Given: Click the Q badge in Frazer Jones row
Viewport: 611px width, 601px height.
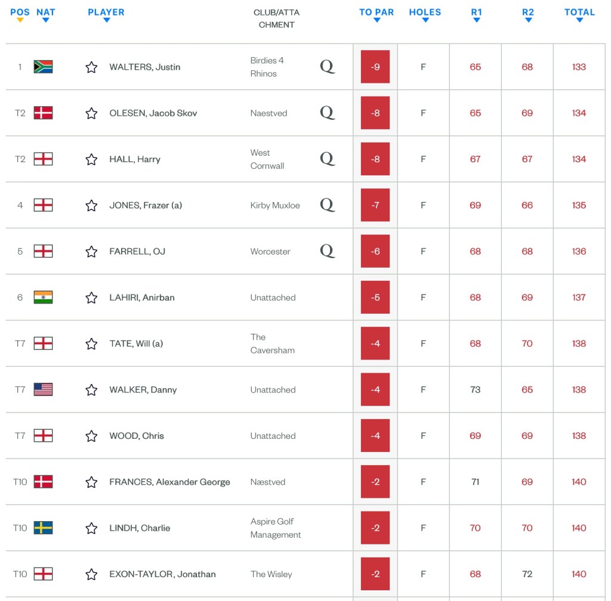Looking at the screenshot, I should pyautogui.click(x=327, y=205).
